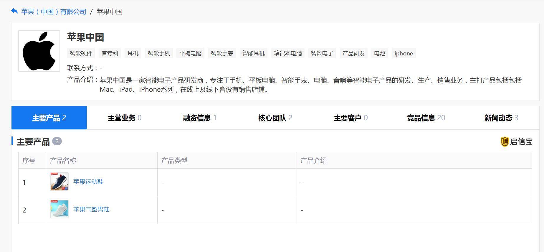The height and width of the screenshot is (252, 544).
Task: Select the iphone tag
Action: pyautogui.click(x=404, y=53)
